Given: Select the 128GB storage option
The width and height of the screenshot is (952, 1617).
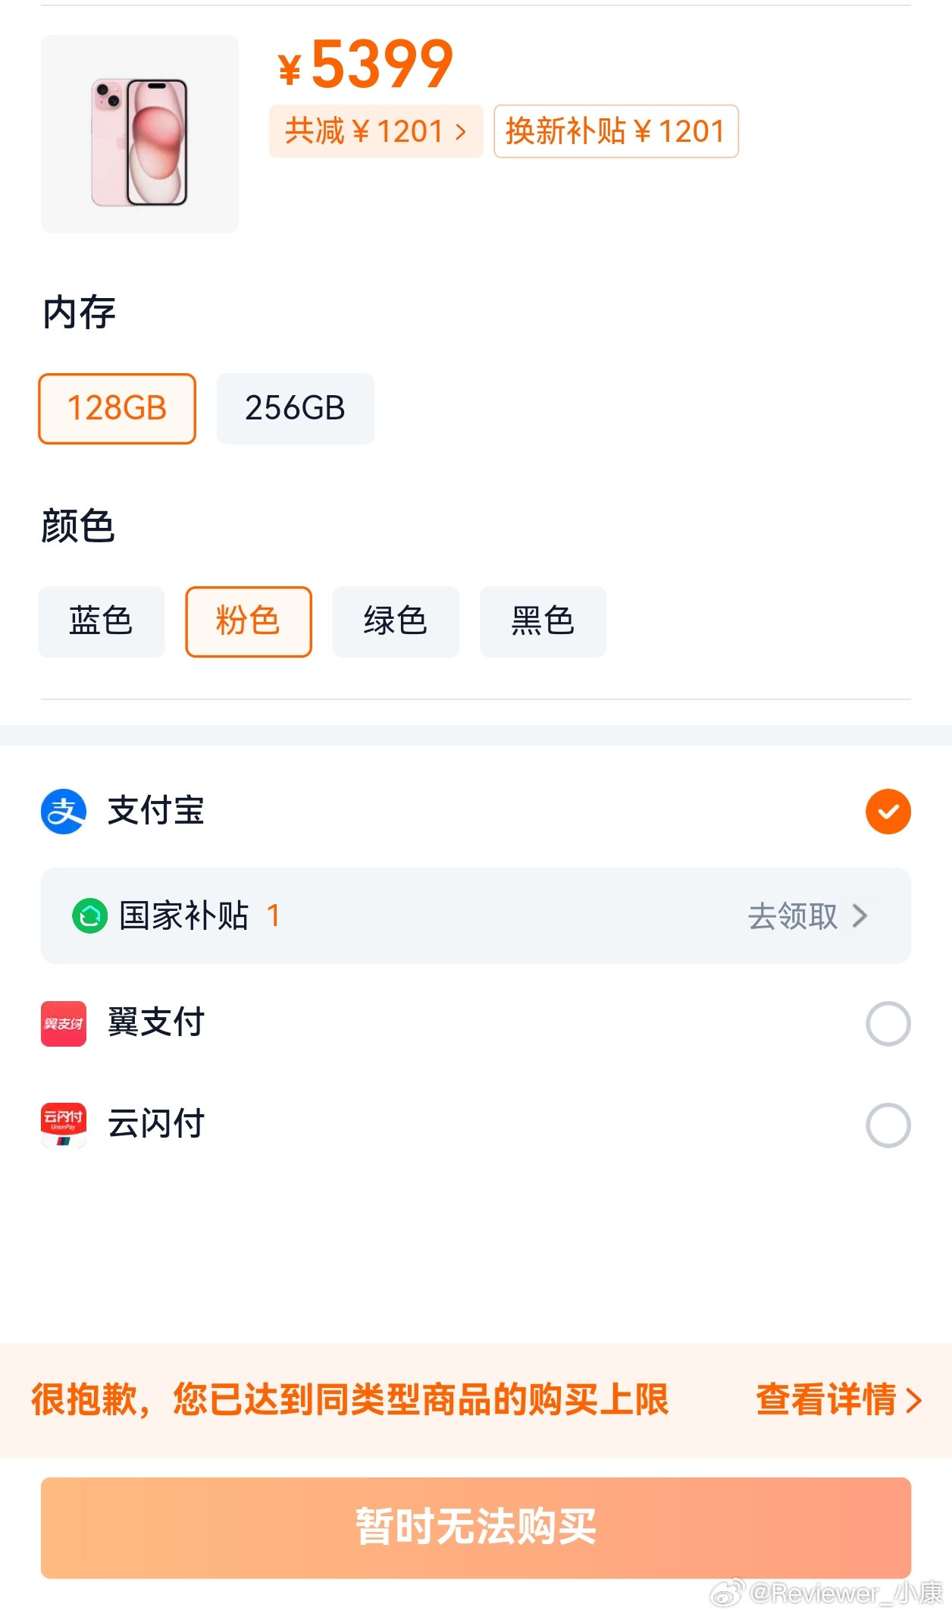Looking at the screenshot, I should click(x=117, y=409).
